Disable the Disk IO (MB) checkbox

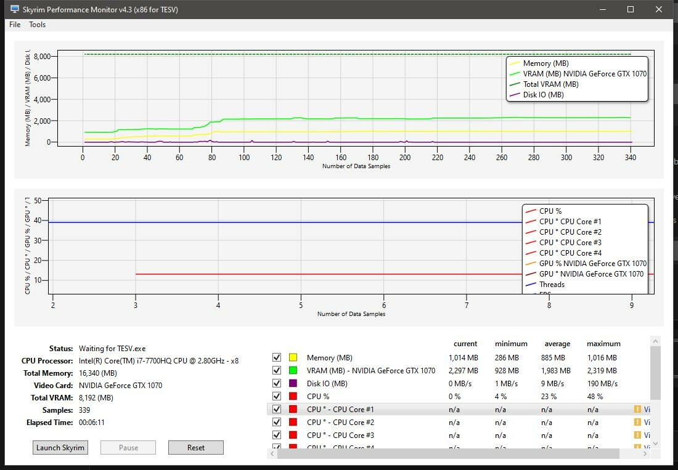(277, 383)
